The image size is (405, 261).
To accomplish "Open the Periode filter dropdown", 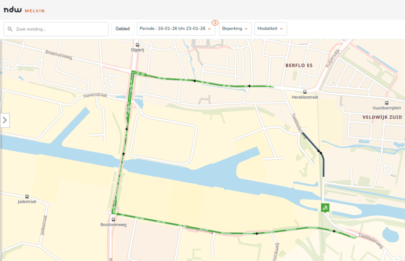I will 176,28.
